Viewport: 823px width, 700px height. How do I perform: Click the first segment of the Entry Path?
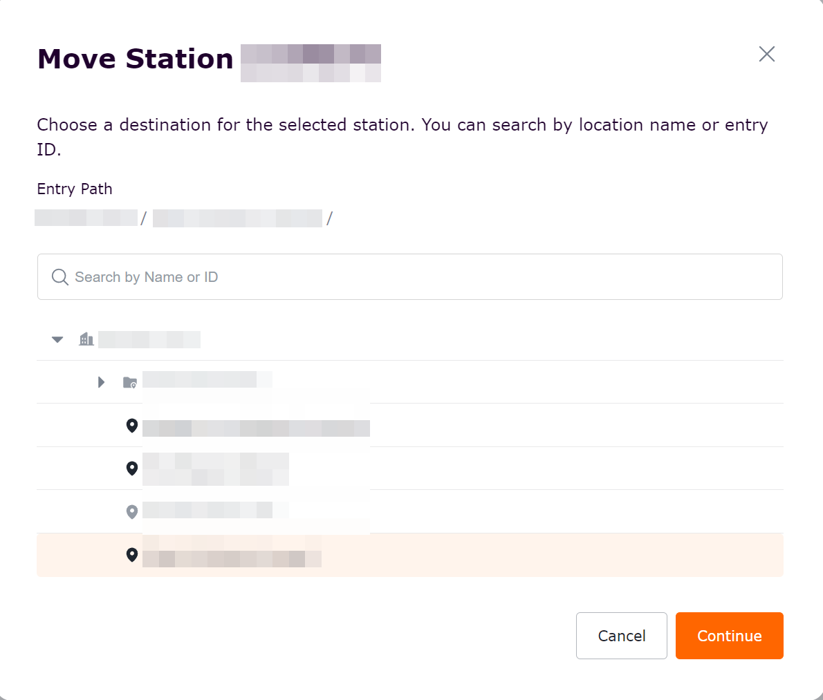[x=86, y=218]
